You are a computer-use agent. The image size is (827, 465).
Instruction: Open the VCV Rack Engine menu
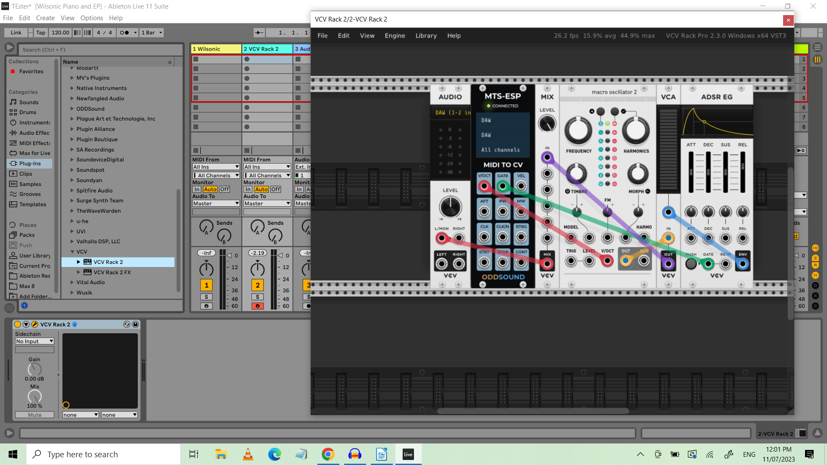pos(395,36)
